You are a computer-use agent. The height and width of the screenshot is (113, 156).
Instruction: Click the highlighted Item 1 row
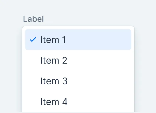click(78, 40)
